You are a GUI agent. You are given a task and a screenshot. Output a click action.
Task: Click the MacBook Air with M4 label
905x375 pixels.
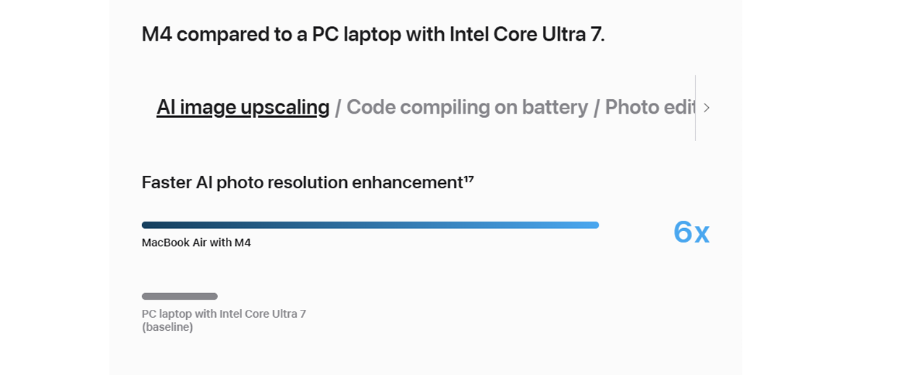coord(196,243)
